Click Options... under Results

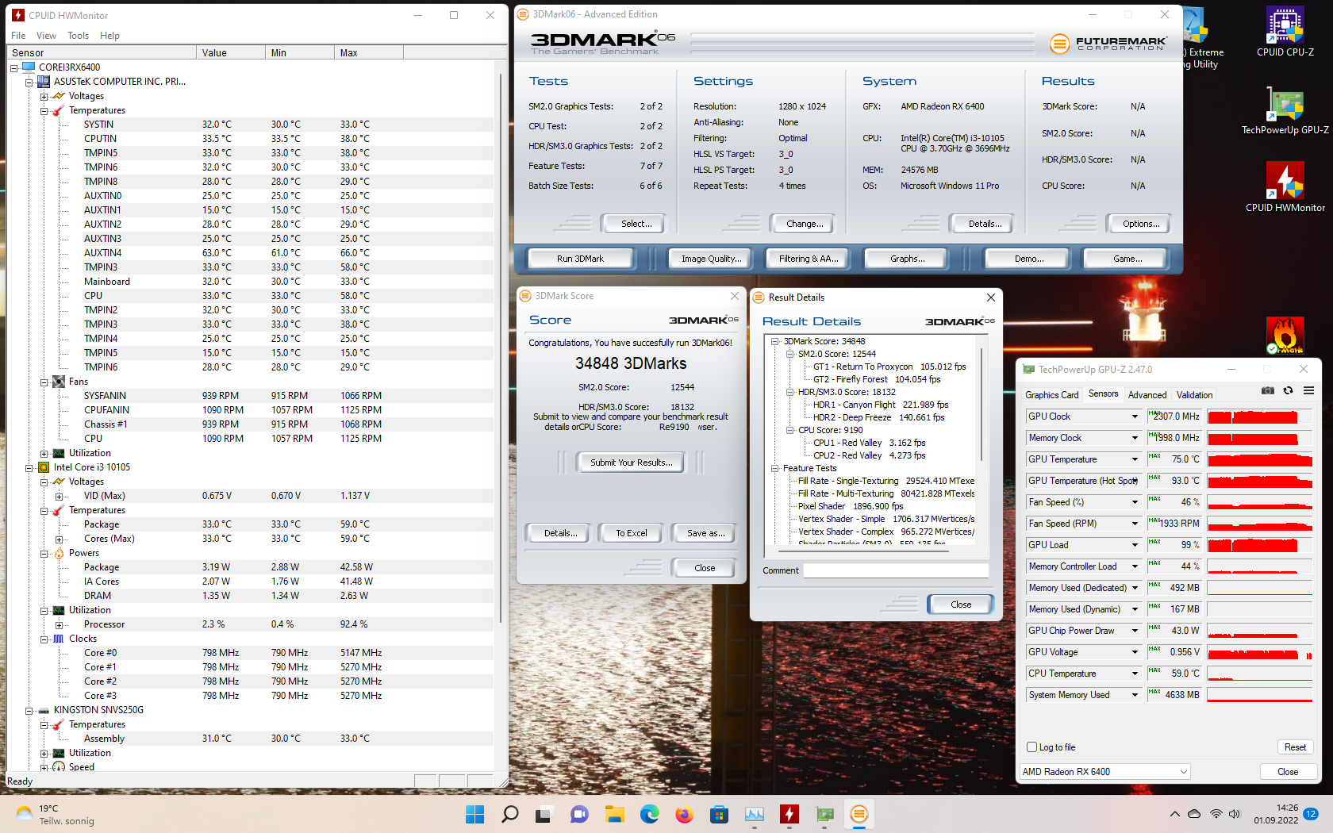point(1140,224)
